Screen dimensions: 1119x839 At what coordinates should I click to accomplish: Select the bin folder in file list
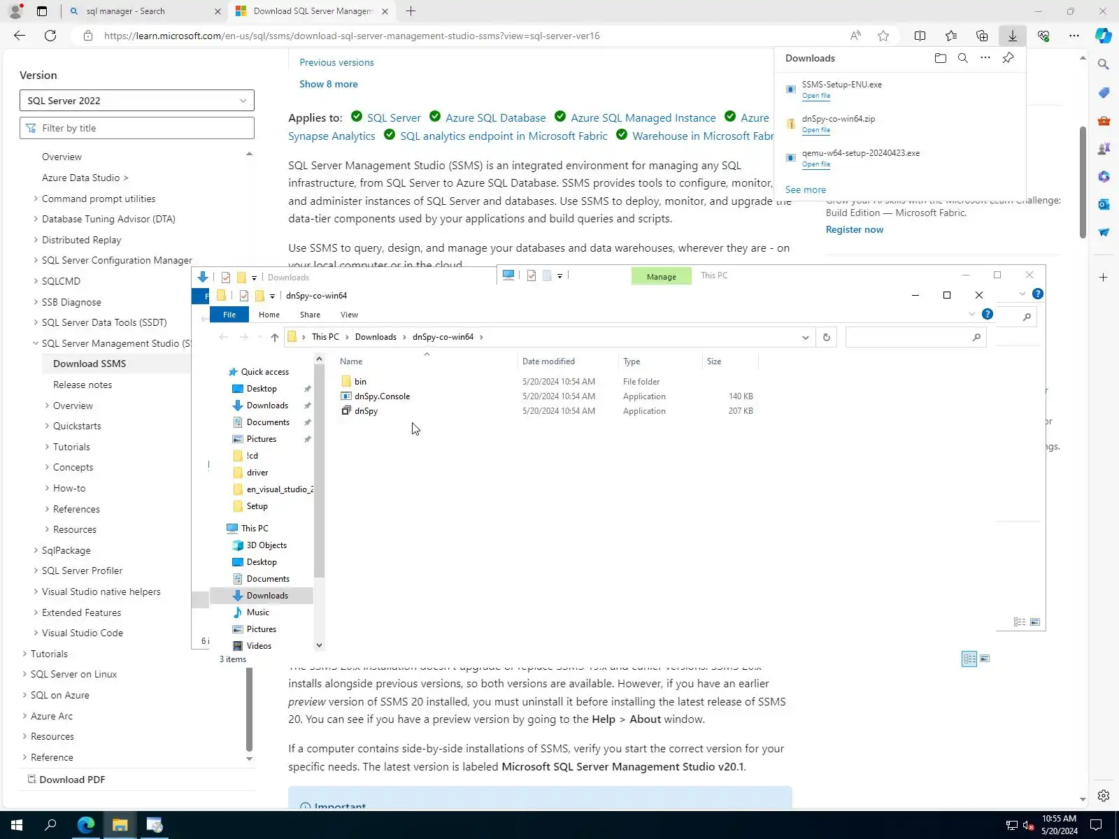pos(360,382)
